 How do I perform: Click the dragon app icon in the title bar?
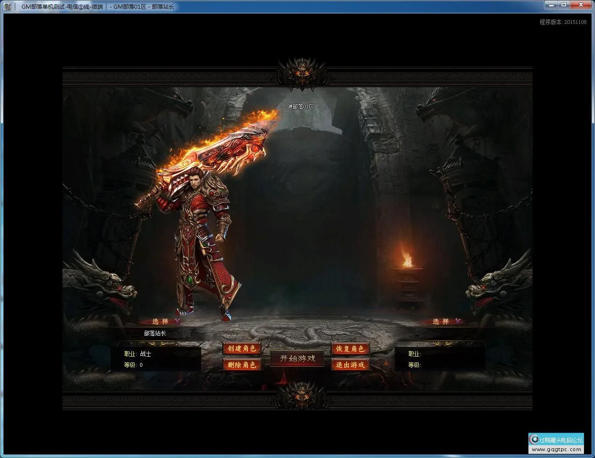click(x=7, y=6)
